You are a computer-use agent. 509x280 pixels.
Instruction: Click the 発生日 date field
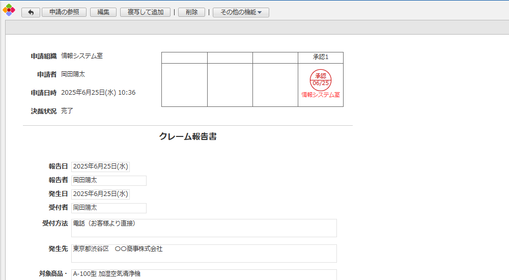point(101,194)
